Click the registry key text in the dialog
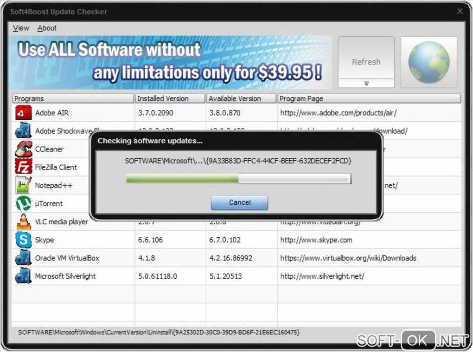The height and width of the screenshot is (352, 473). point(238,161)
